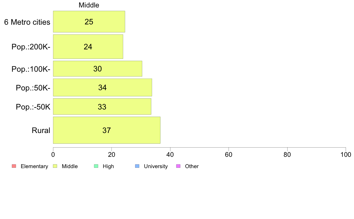Viewport: 354px width, 219px height.
Task: Click the red Elementary legend swatch
Action: (x=14, y=166)
